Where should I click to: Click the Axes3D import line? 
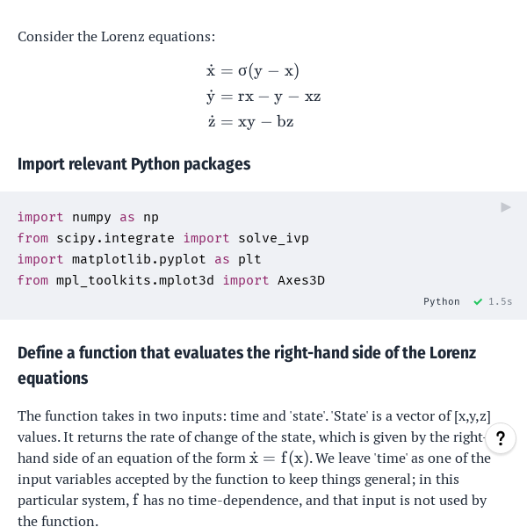coord(170,280)
